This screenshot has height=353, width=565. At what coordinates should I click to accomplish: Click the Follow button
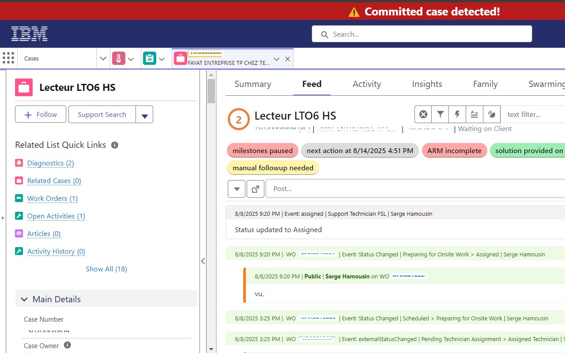tap(41, 114)
